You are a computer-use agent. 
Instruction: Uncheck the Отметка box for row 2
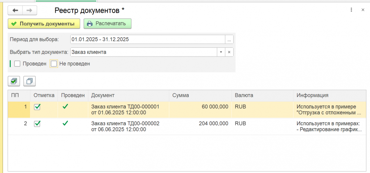pyautogui.click(x=37, y=124)
